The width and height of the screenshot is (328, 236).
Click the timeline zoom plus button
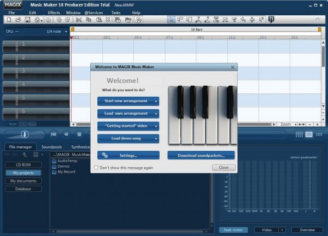coord(317,125)
